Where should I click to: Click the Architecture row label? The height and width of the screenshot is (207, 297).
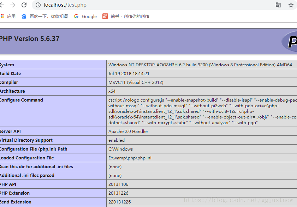[x=12, y=91]
